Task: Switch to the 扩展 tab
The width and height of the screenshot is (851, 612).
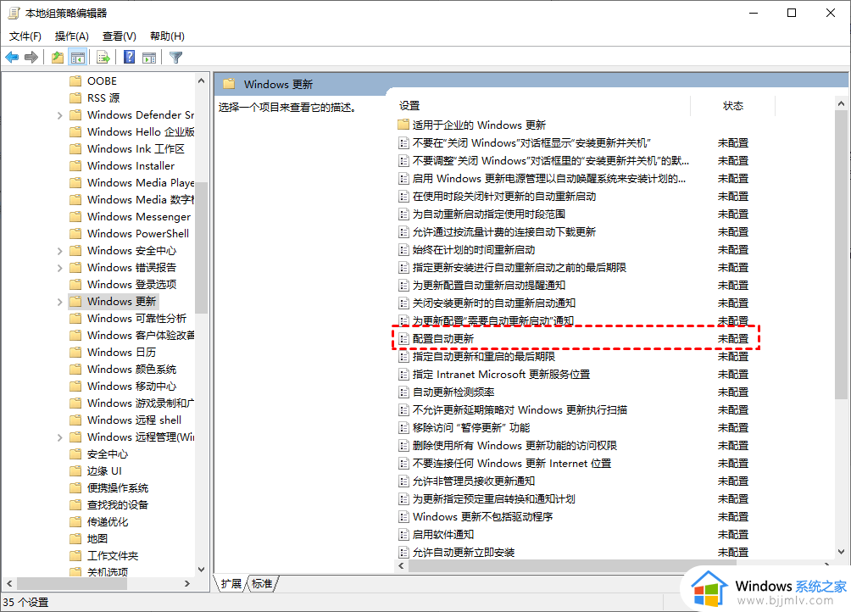Action: click(x=231, y=583)
